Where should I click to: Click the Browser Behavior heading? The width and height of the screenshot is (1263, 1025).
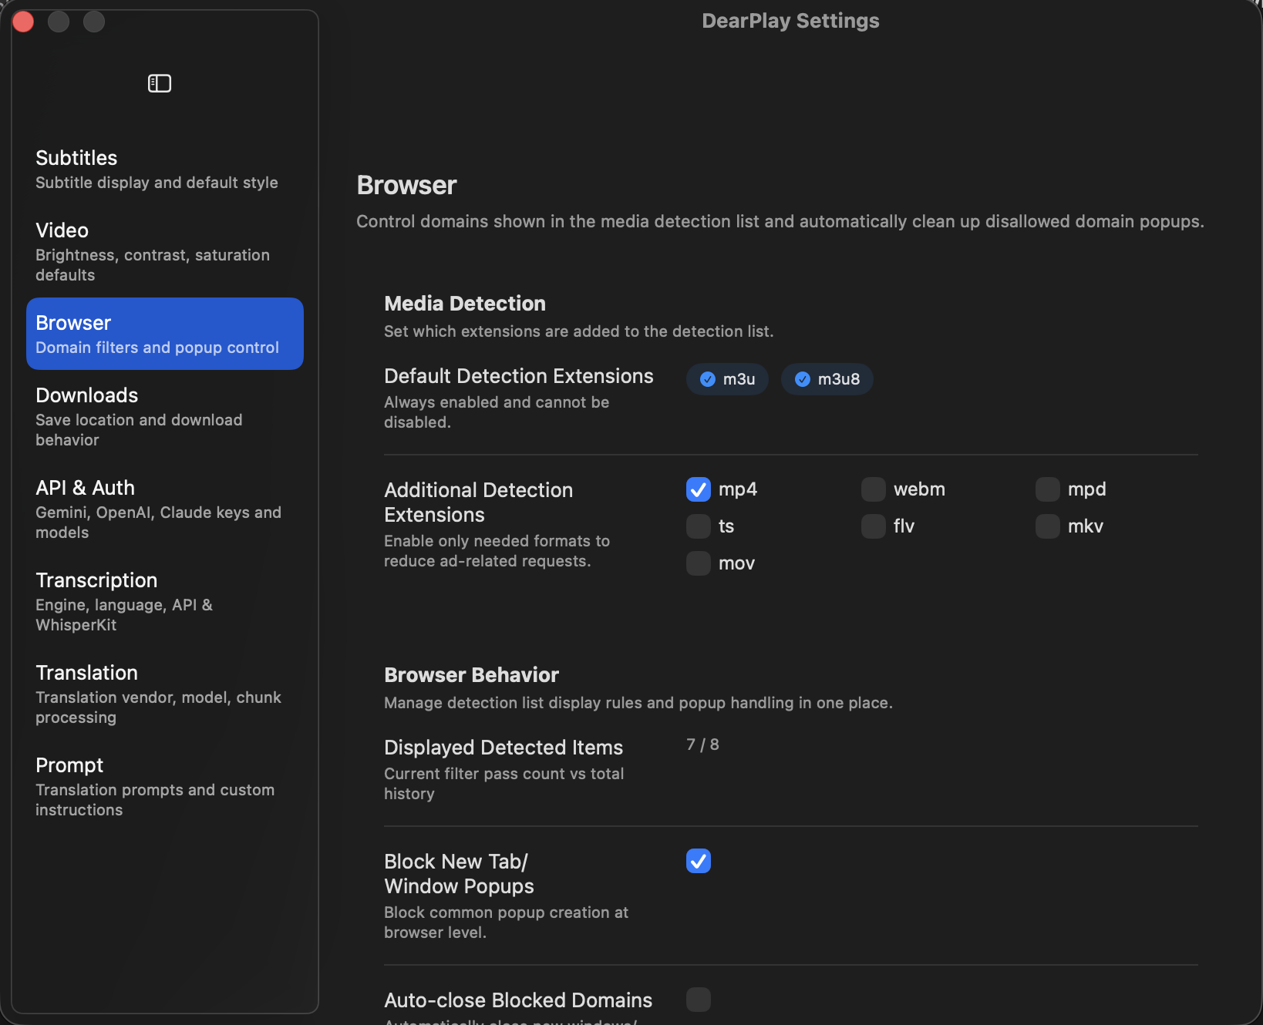(x=471, y=675)
